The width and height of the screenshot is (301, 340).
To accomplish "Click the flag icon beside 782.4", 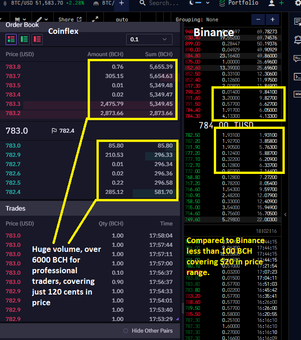I will point(54,130).
